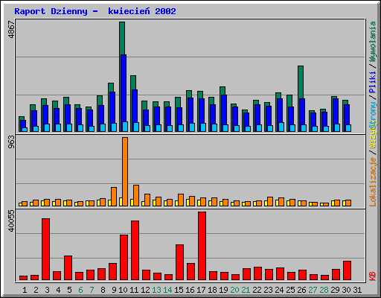Click the red KB bar for day 30
This screenshot has width=381, height=298.
point(347,270)
